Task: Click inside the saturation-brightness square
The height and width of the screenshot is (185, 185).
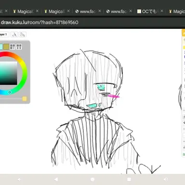Action: pos(8,73)
